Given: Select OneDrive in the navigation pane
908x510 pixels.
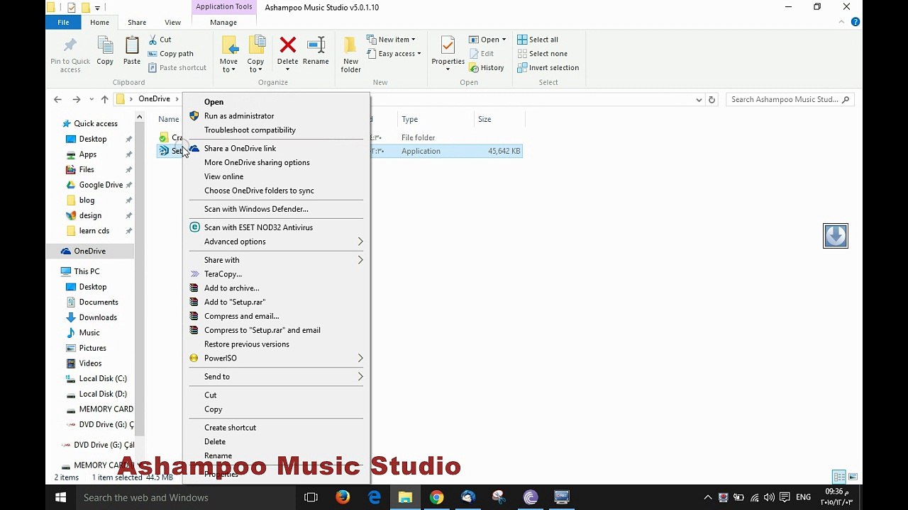Looking at the screenshot, I should click(89, 251).
